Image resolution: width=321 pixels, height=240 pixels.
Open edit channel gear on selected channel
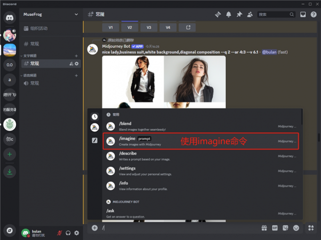tap(76, 63)
